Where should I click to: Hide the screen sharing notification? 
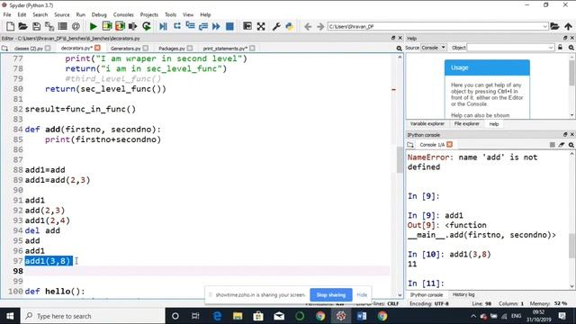(x=362, y=295)
